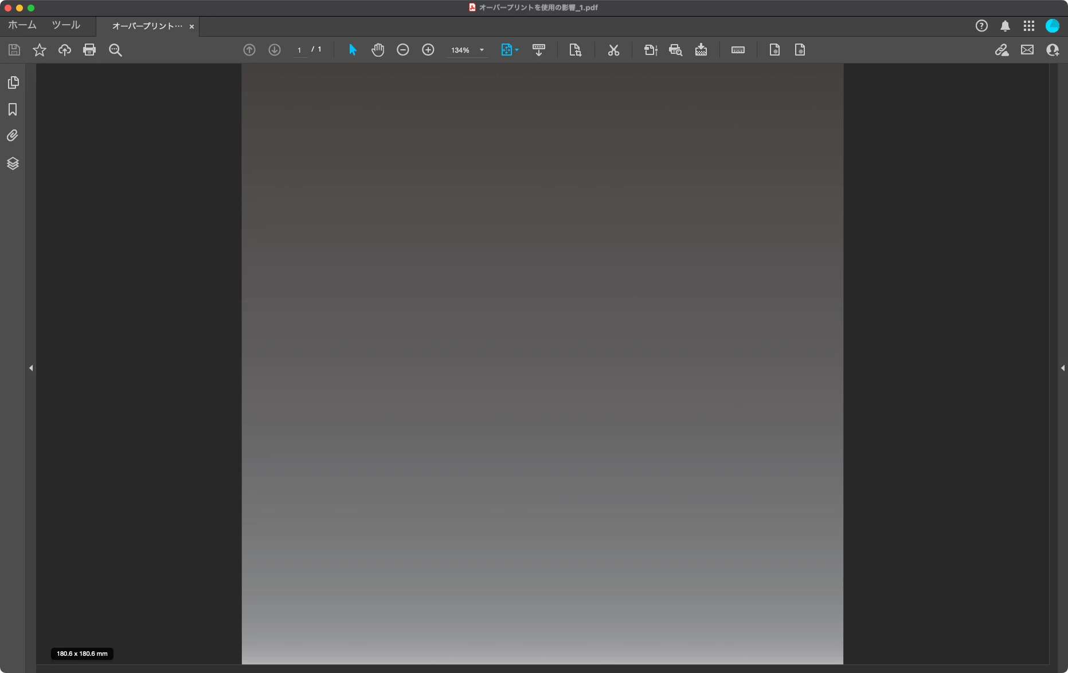Image resolution: width=1068 pixels, height=673 pixels.
Task: Go to the next page arrow
Action: 275,50
